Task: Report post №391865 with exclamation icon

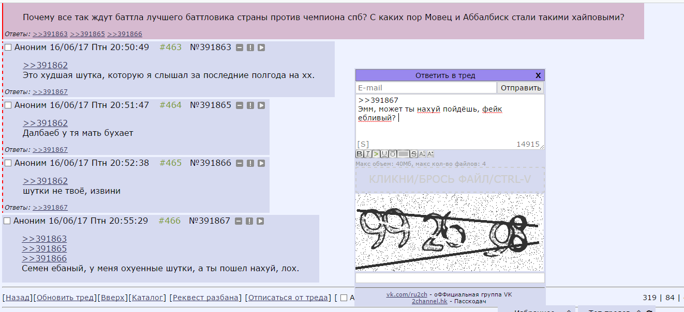Action: tap(250, 105)
